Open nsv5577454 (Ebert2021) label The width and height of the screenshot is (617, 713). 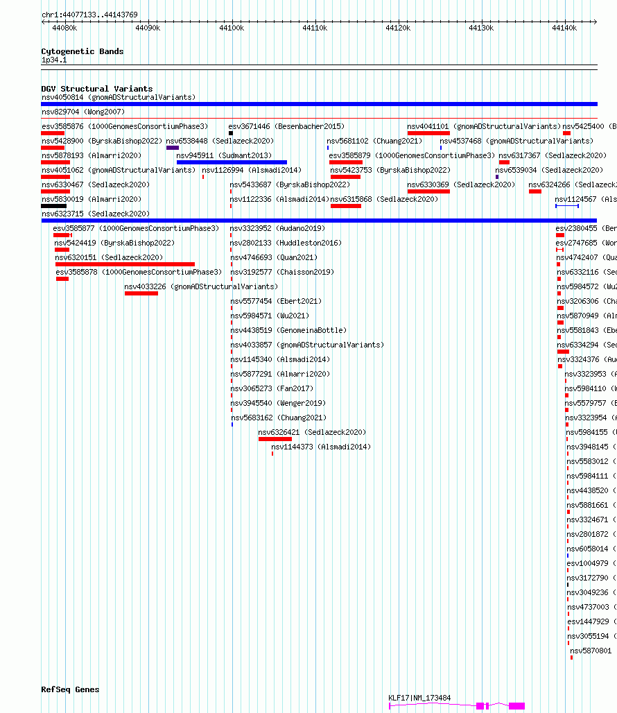276,301
